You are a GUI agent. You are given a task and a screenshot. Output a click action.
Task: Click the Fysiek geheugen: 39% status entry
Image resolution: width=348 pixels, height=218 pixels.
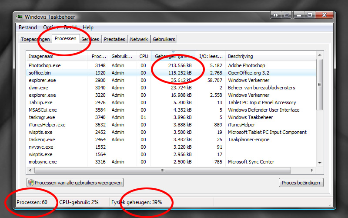(x=137, y=202)
